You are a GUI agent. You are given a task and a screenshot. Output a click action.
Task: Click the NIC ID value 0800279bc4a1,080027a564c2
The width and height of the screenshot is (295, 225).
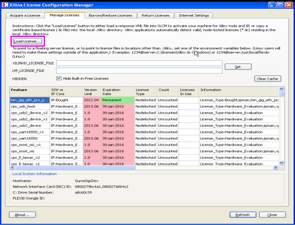coord(101,187)
